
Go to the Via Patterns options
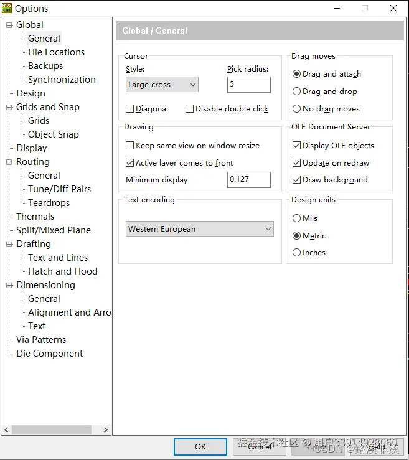click(41, 340)
